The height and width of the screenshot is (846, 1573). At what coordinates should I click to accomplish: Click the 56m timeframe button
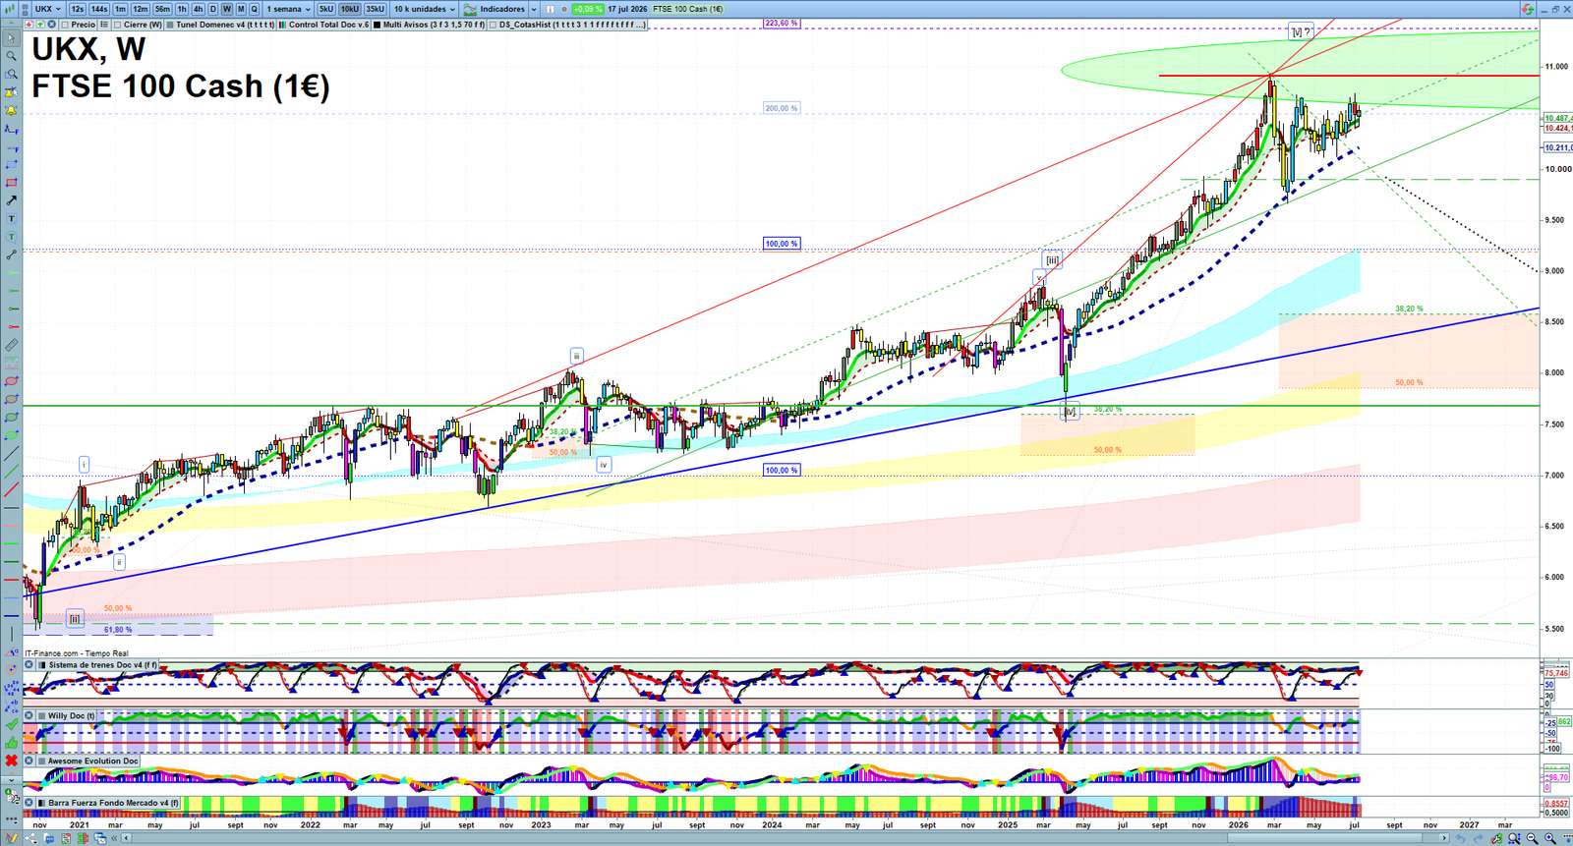click(x=162, y=9)
